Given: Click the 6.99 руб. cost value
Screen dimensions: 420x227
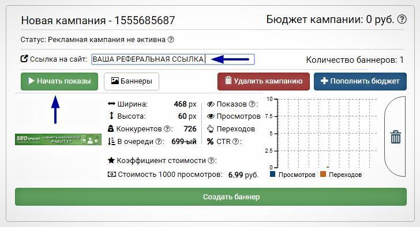Looking at the screenshot, I should [243, 175].
